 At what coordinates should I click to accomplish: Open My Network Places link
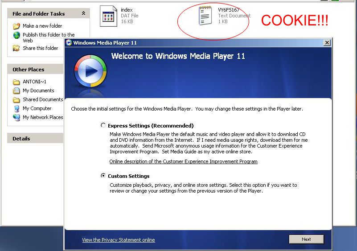[43, 117]
